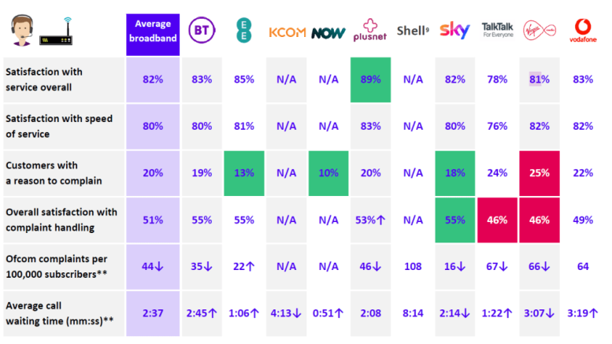Select the Plusnet logo
Screen dimensions: 612x344
(x=371, y=31)
